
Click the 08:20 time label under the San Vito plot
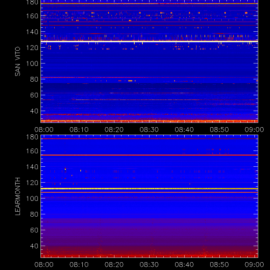[x=114, y=130]
